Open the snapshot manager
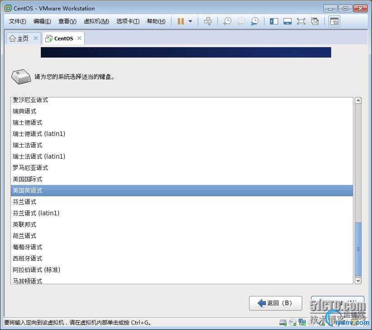 (x=255, y=21)
